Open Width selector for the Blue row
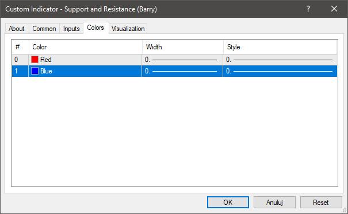348x214 pixels. pyautogui.click(x=182, y=71)
